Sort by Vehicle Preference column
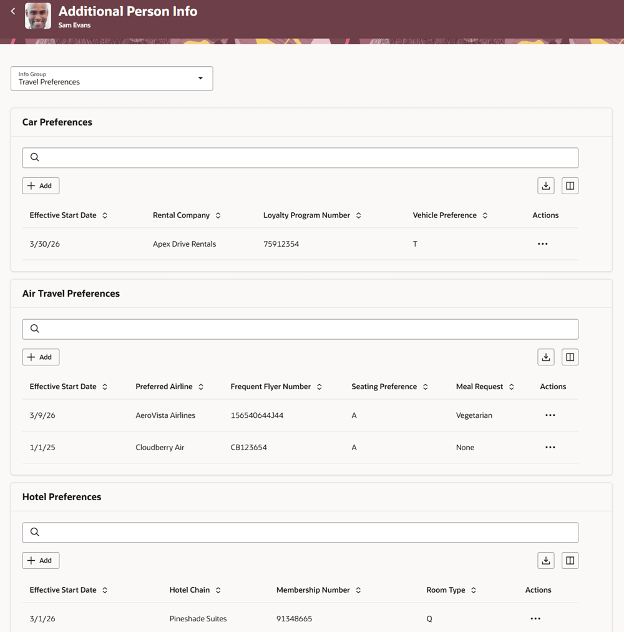The width and height of the screenshot is (624, 632). click(x=485, y=215)
